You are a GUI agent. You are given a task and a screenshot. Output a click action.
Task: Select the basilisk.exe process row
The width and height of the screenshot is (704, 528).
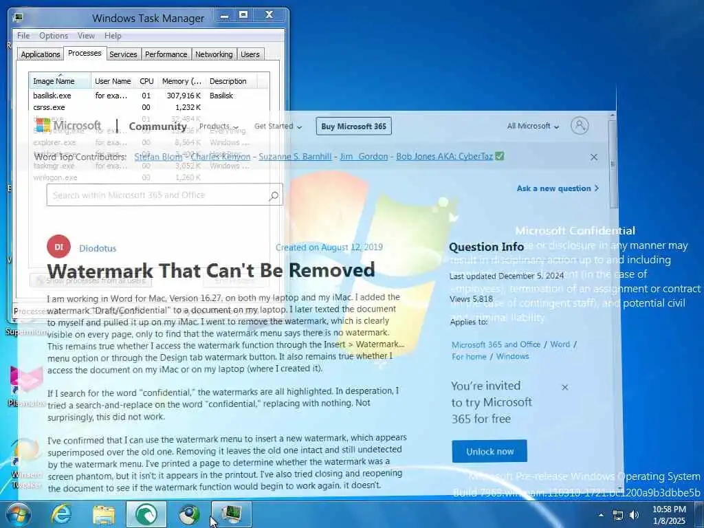[149, 96]
